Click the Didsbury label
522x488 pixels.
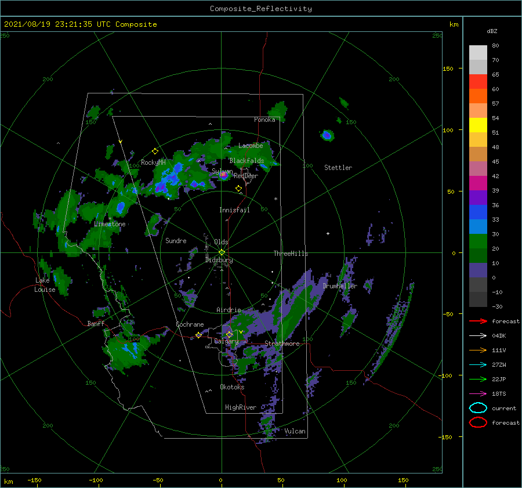pyautogui.click(x=219, y=260)
